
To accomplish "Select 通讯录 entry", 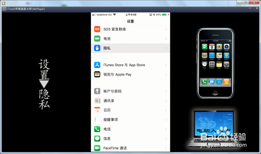I will (130, 101).
